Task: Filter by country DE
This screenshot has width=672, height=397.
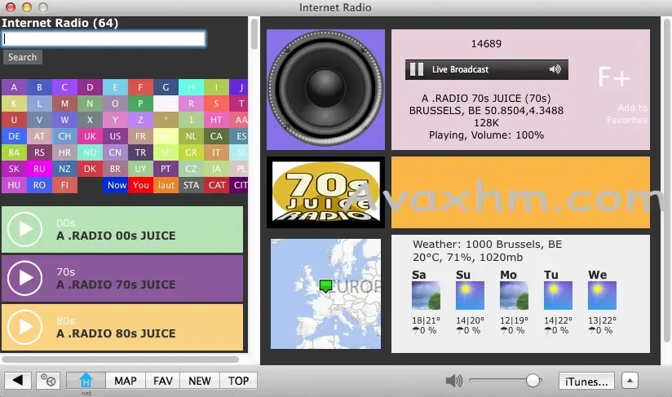Action: coord(14,136)
